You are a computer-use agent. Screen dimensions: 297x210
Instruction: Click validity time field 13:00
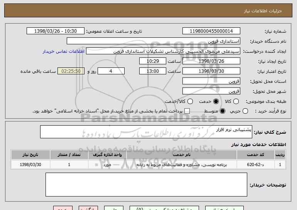click(153, 71)
